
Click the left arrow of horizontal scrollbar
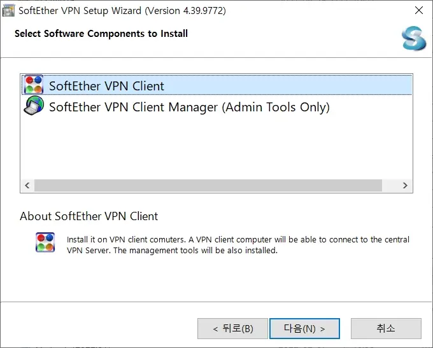tap(27, 186)
